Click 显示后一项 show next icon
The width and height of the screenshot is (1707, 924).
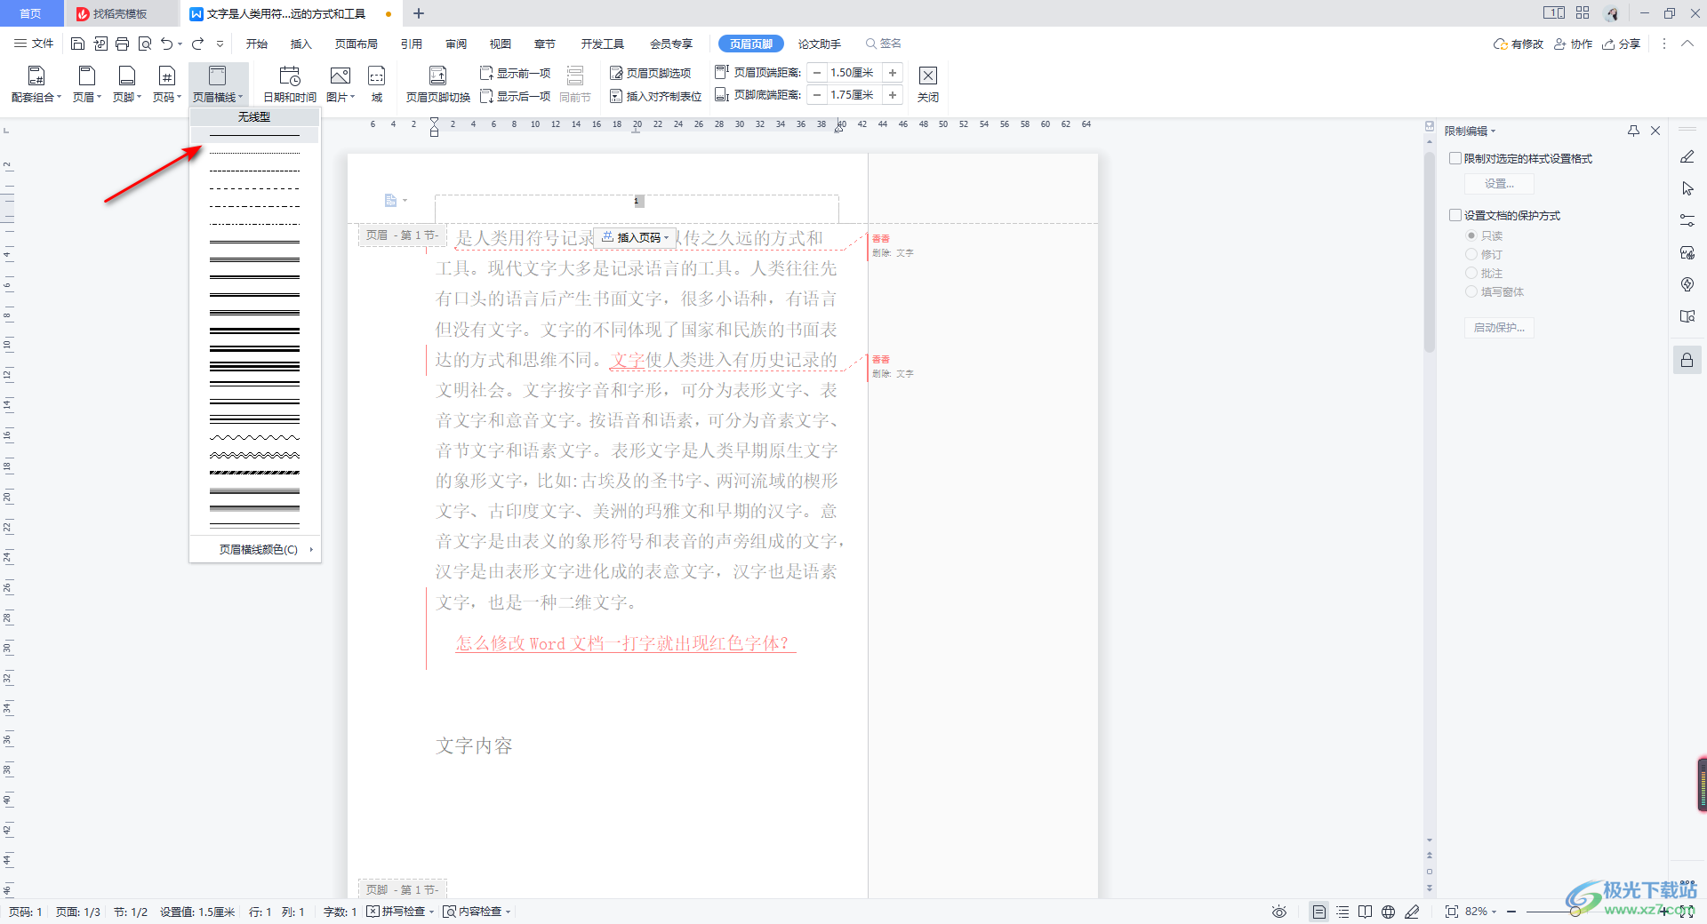click(x=515, y=96)
